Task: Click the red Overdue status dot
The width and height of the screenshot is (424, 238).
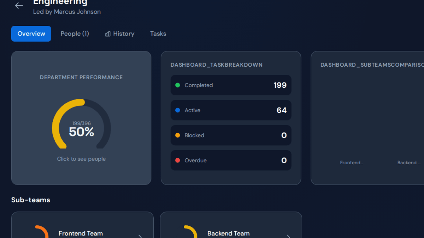Action: click(x=178, y=160)
